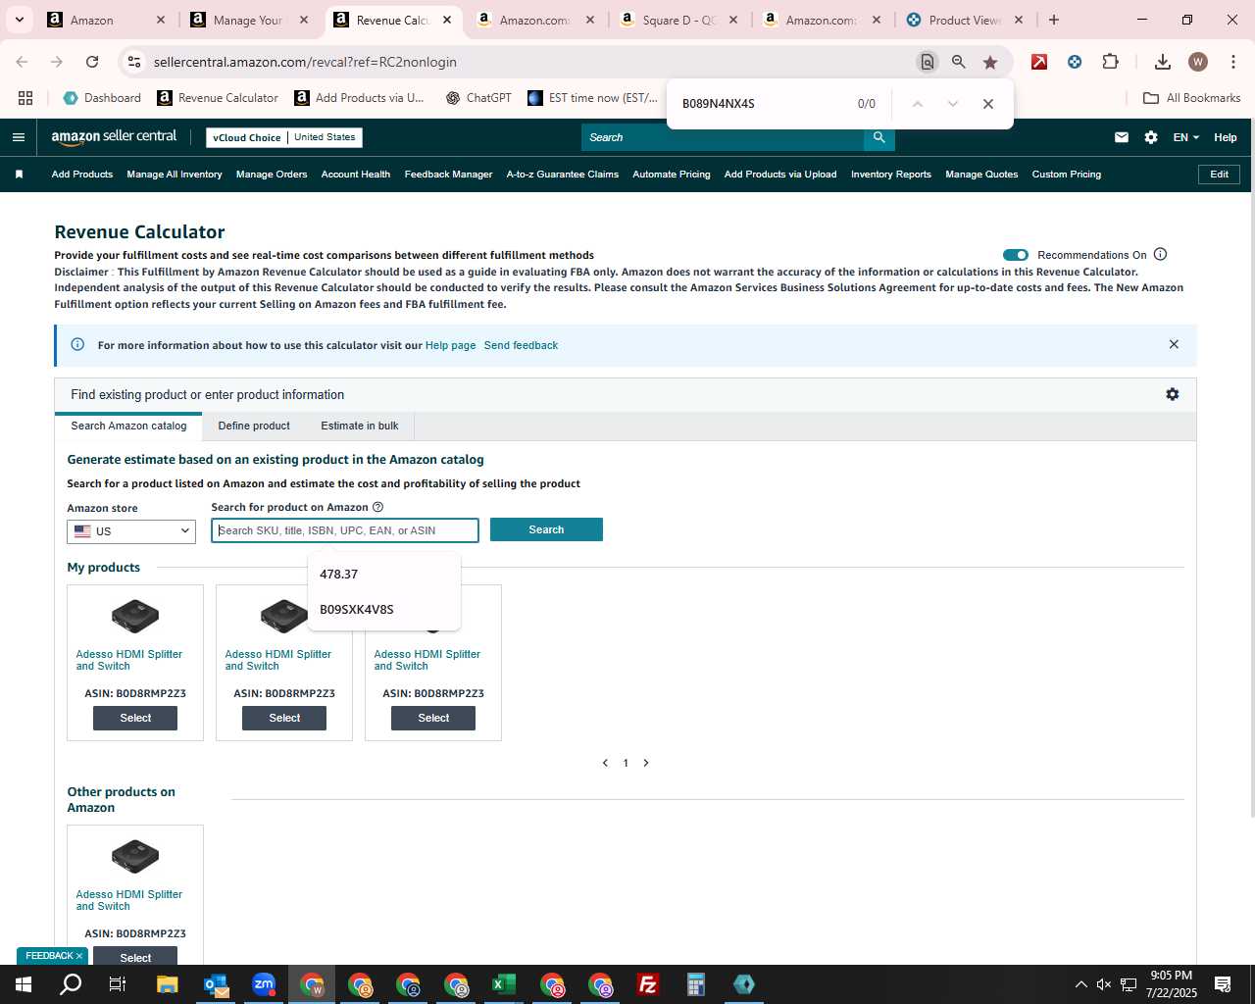This screenshot has height=1004, width=1255.
Task: Click Edit button in navigation bar
Action: 1220,175
